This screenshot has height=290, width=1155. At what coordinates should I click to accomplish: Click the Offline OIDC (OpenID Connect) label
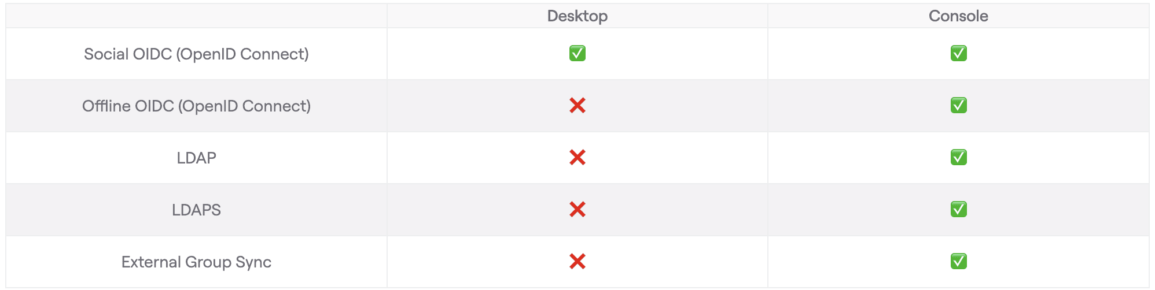(x=196, y=106)
